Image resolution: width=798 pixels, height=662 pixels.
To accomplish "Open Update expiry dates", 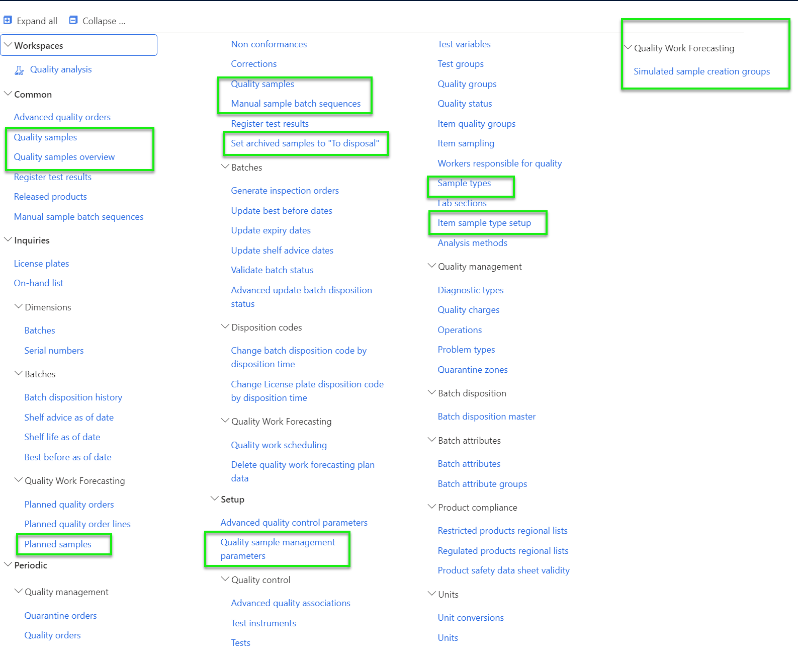I will [x=271, y=230].
